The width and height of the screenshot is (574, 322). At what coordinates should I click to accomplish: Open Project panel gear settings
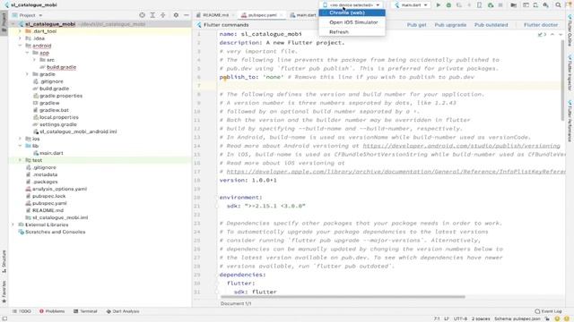(176, 15)
